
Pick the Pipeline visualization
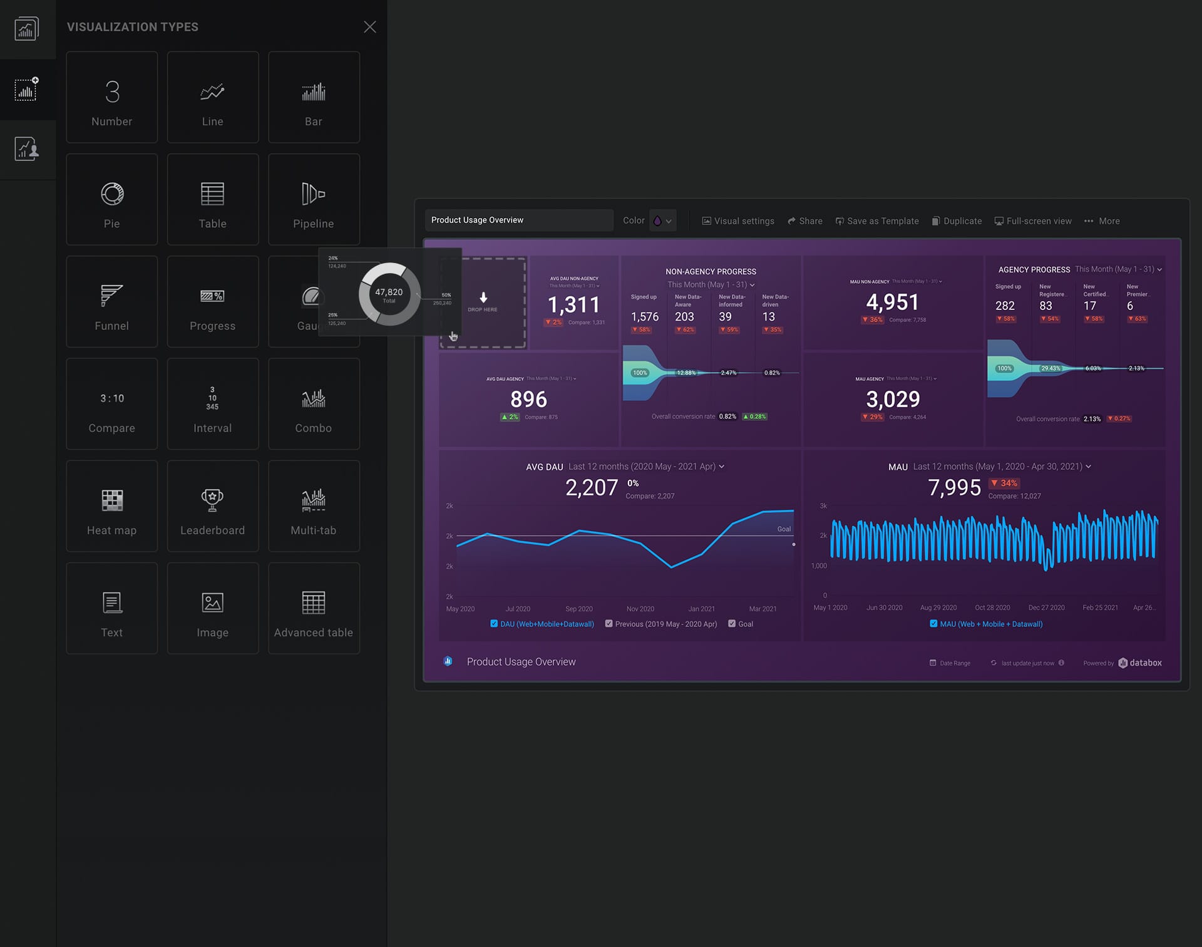click(314, 199)
